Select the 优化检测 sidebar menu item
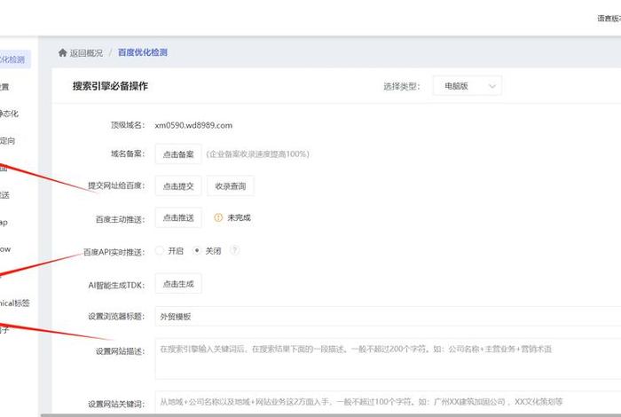This screenshot has height=417, width=621. pos(14,59)
